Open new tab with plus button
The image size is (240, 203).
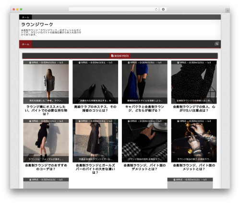coord(228,11)
